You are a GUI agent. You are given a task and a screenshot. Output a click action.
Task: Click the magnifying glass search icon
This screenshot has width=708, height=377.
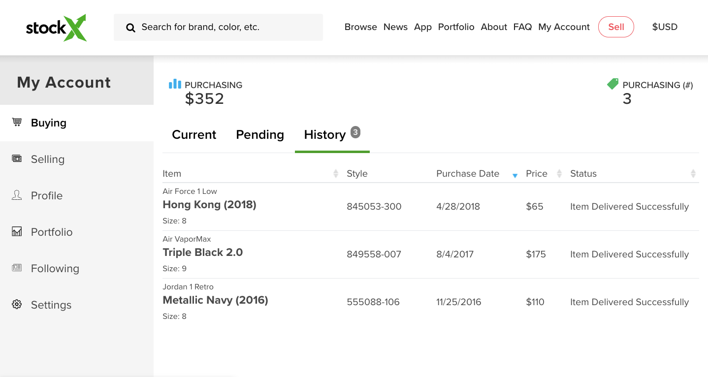130,28
